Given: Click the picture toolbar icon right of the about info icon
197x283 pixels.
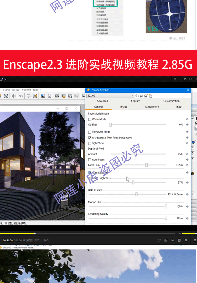Looking at the screenshot, I should 43,96.
